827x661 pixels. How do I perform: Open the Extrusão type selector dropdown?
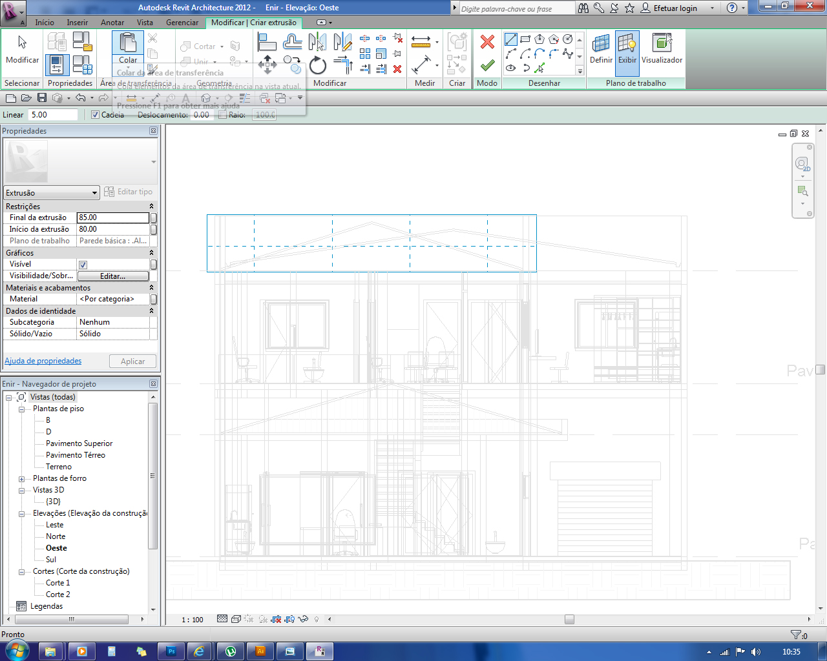[x=94, y=193]
